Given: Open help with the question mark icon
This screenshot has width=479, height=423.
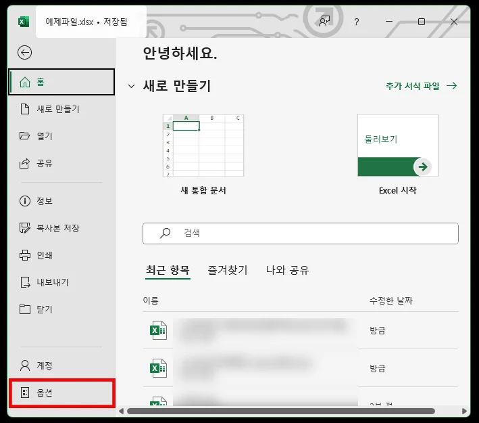Looking at the screenshot, I should tap(357, 22).
